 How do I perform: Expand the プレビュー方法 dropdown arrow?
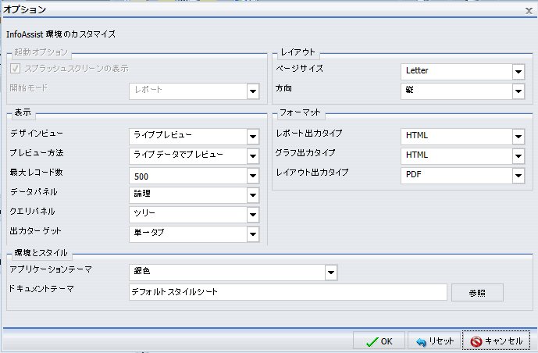[253, 156]
